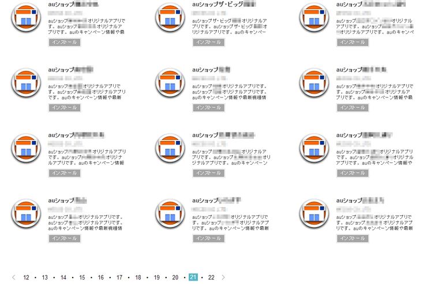Go to page 22
Viewport: 427px width, 284px height.
click(211, 278)
